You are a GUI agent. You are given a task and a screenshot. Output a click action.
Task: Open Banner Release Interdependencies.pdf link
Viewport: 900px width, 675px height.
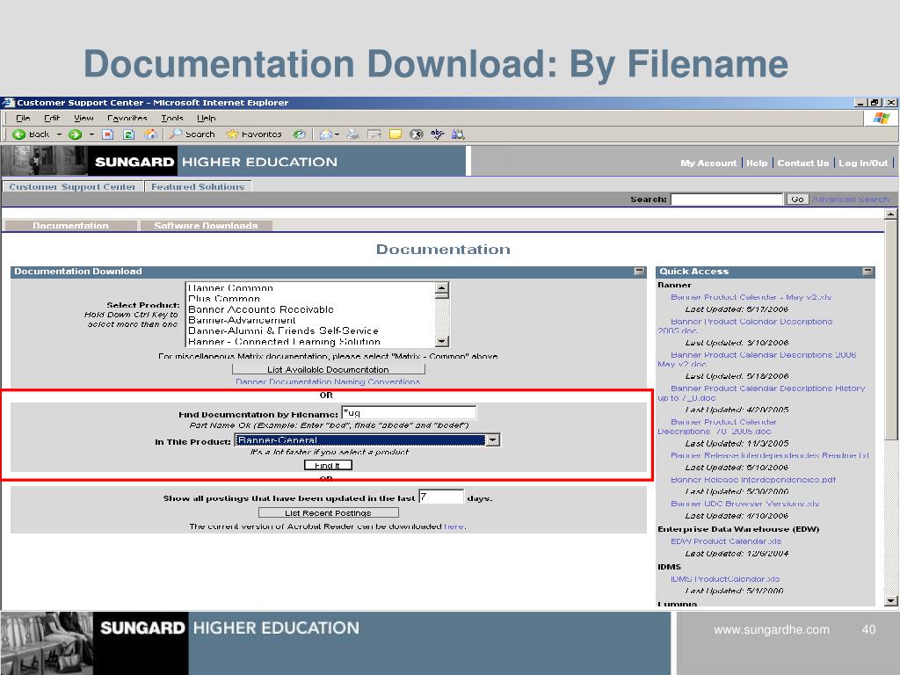click(x=753, y=480)
